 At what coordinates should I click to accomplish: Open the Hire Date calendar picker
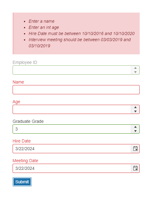(x=135, y=149)
